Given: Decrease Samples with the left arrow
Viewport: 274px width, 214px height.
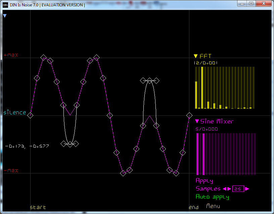Looking at the screenshot, I should point(225,189).
